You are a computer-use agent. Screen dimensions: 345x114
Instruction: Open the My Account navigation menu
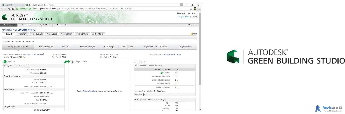click(x=61, y=25)
